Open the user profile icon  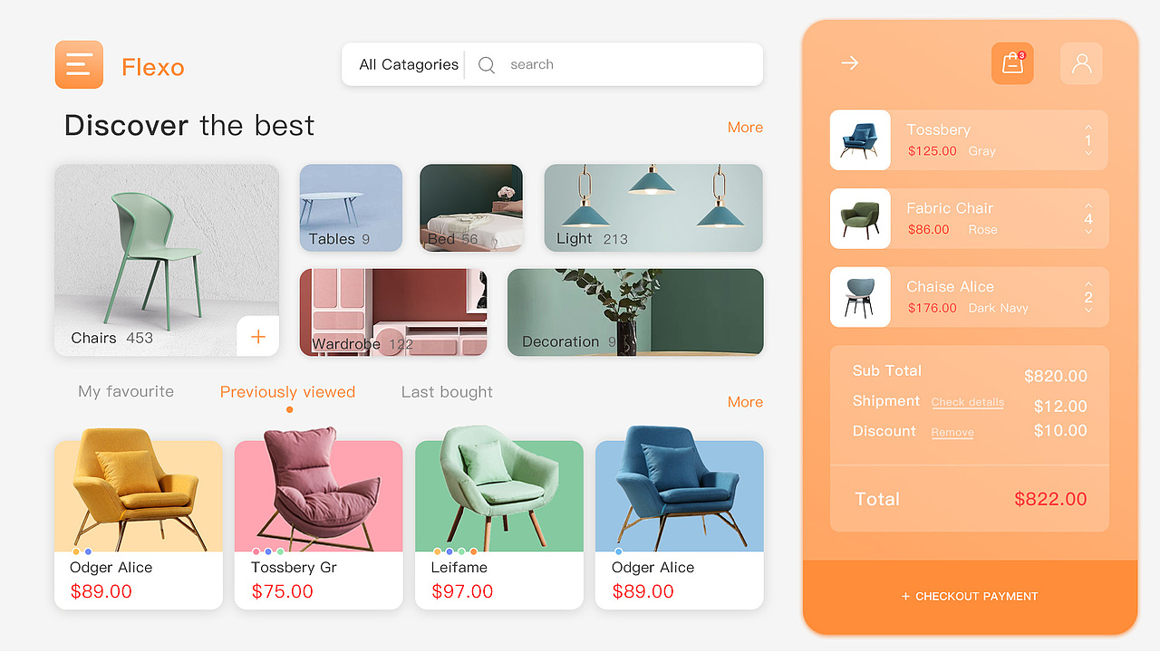pyautogui.click(x=1081, y=63)
